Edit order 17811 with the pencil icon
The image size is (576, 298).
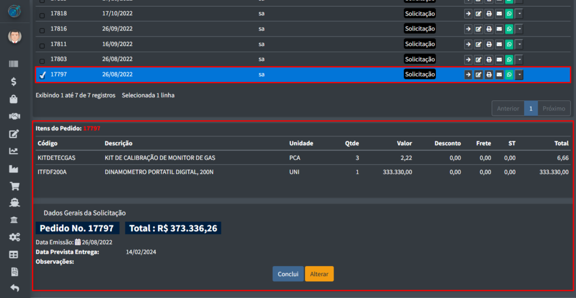tap(479, 44)
